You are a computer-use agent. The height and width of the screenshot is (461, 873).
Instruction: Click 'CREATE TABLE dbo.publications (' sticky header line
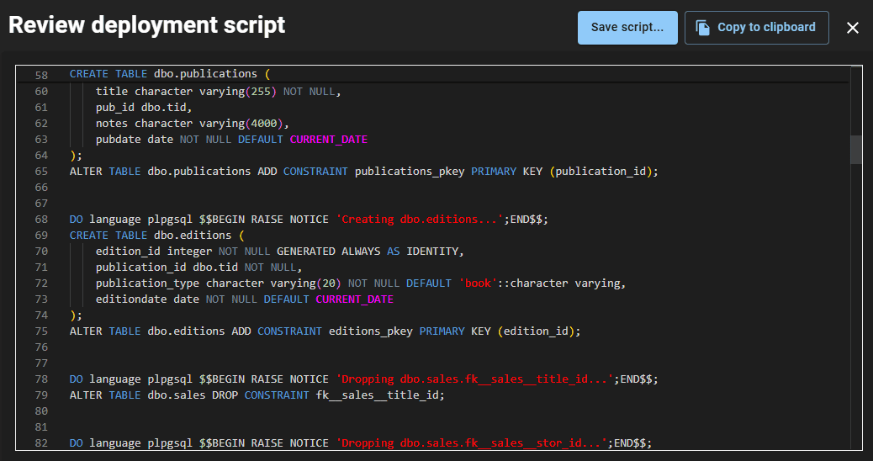pos(170,74)
